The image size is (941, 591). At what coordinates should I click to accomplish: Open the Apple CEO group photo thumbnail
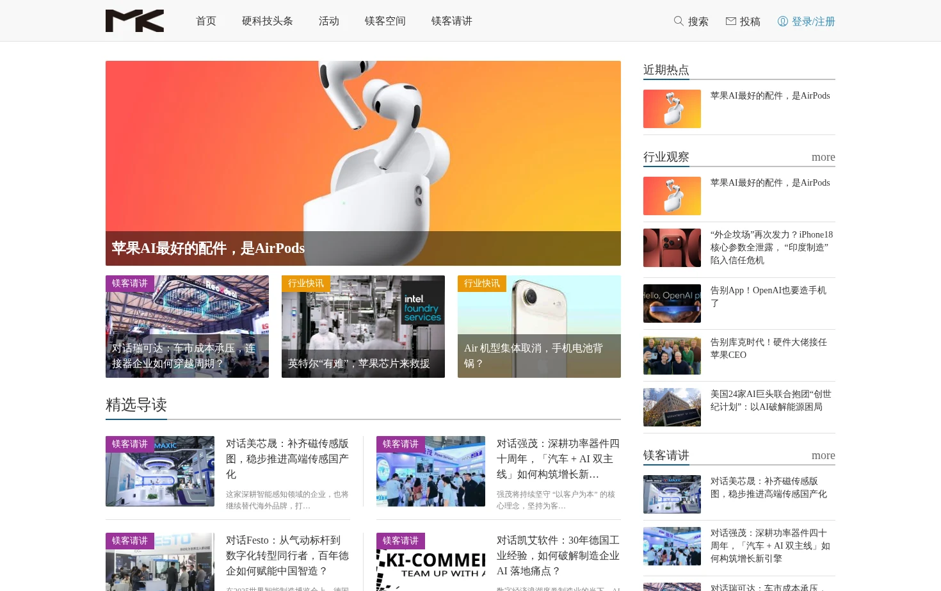(672, 355)
